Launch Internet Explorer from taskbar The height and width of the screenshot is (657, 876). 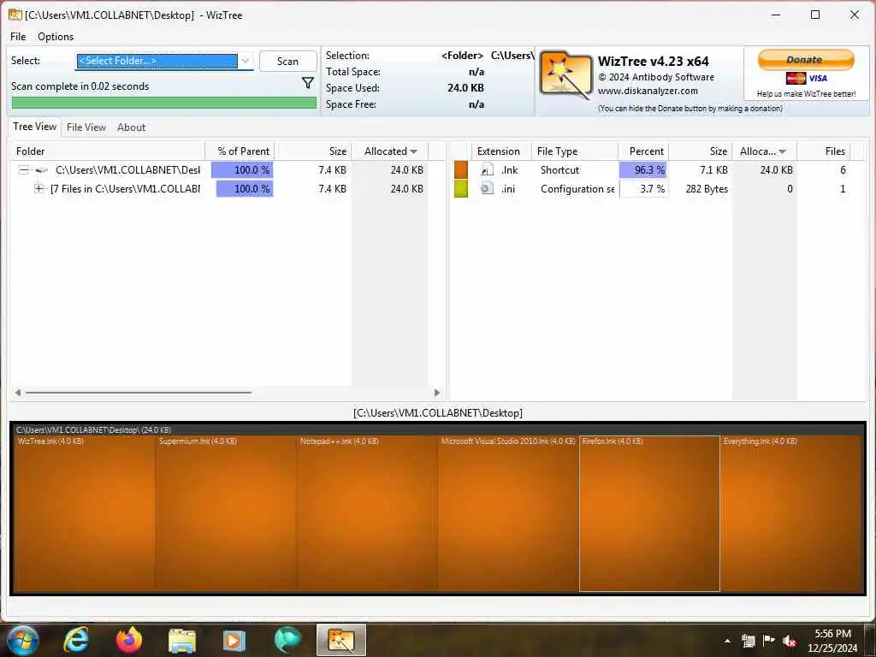tap(76, 640)
